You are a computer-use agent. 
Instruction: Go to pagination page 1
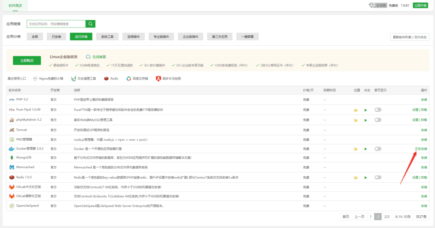(x=370, y=217)
